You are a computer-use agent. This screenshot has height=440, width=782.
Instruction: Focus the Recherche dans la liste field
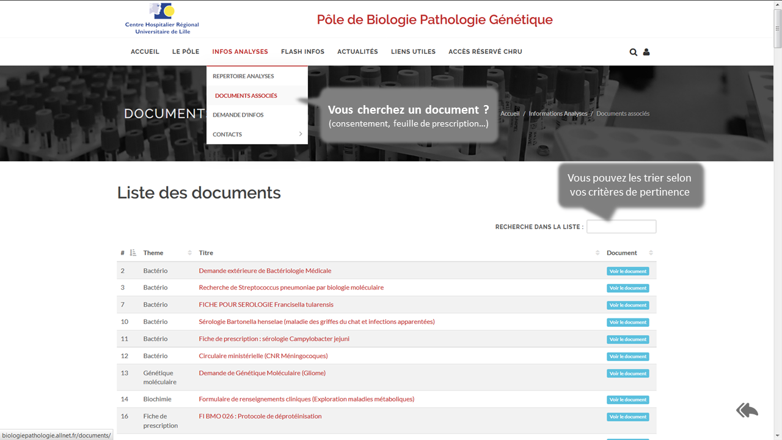click(621, 227)
